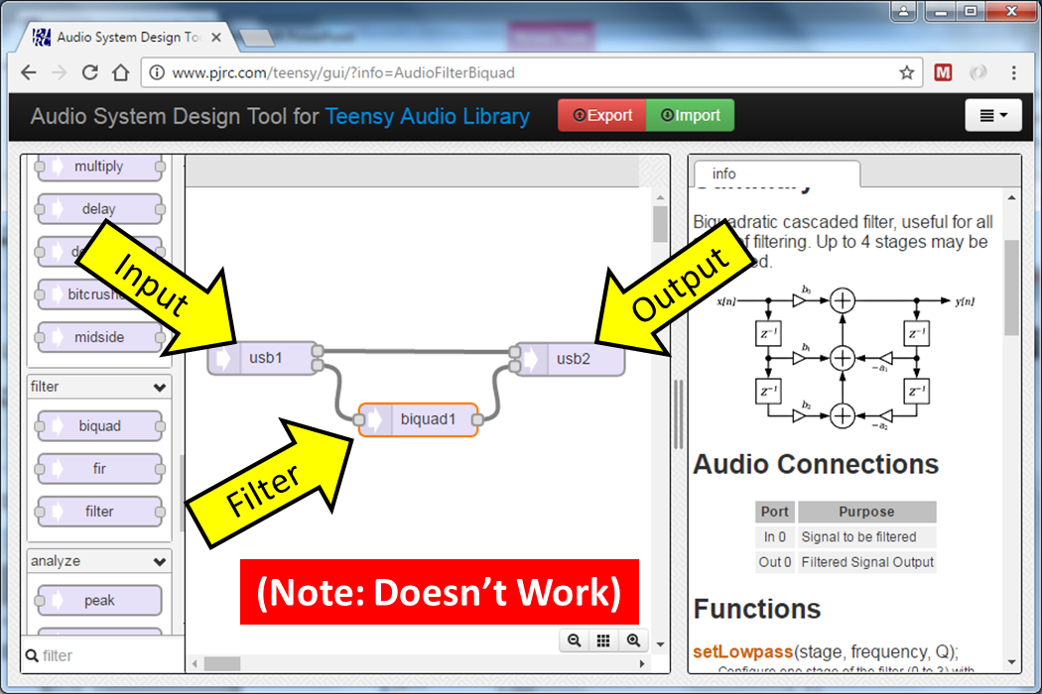The width and height of the screenshot is (1042, 694).
Task: Click setLowpass function name
Action: click(x=743, y=651)
